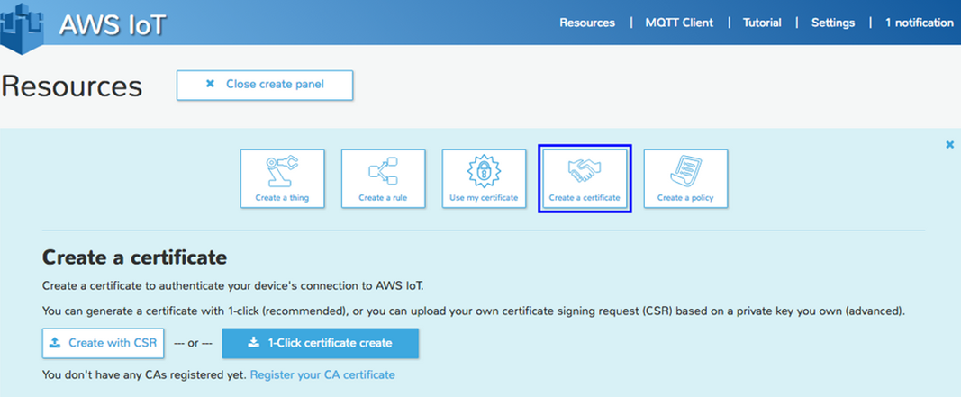Click the Create a certificate section heading
961x397 pixels.
(134, 258)
